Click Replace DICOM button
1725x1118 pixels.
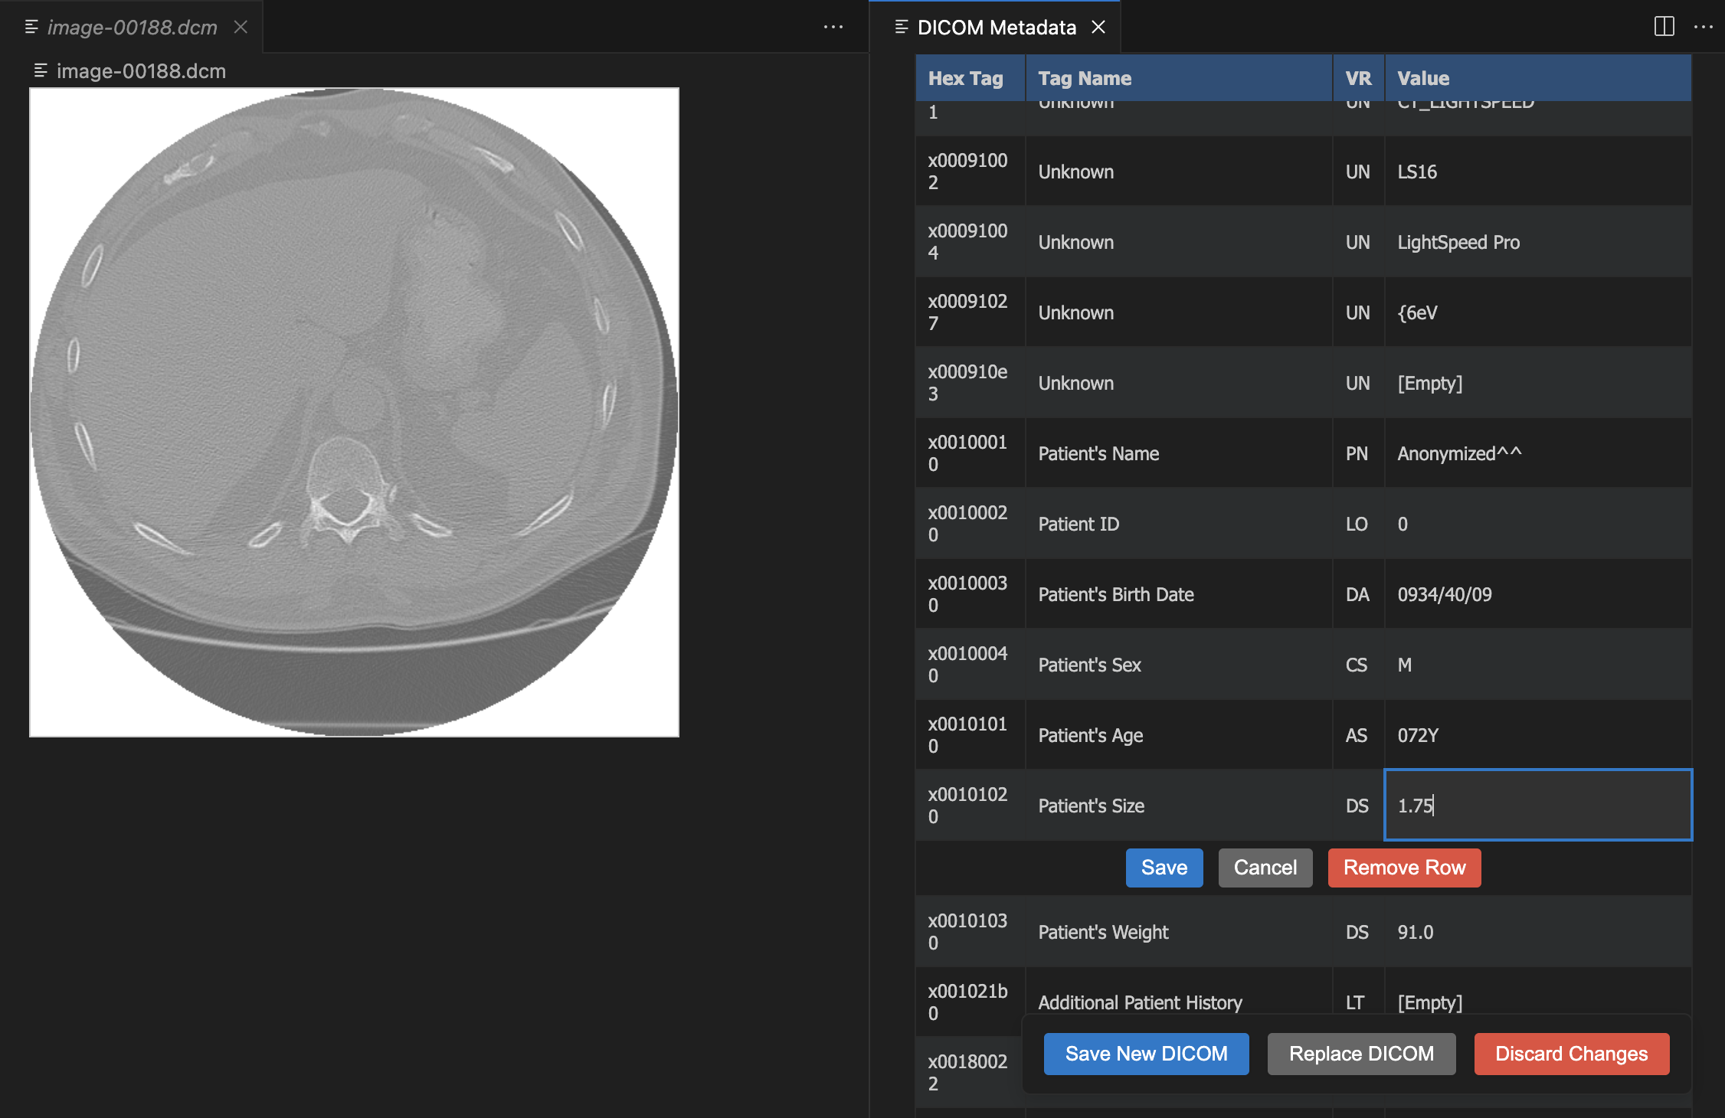click(x=1361, y=1054)
